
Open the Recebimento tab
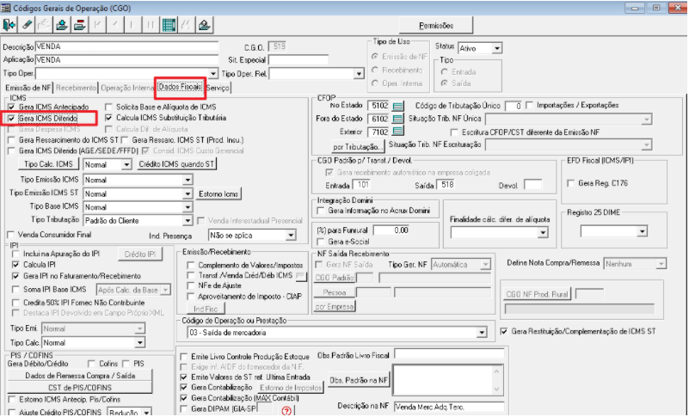pos(76,88)
